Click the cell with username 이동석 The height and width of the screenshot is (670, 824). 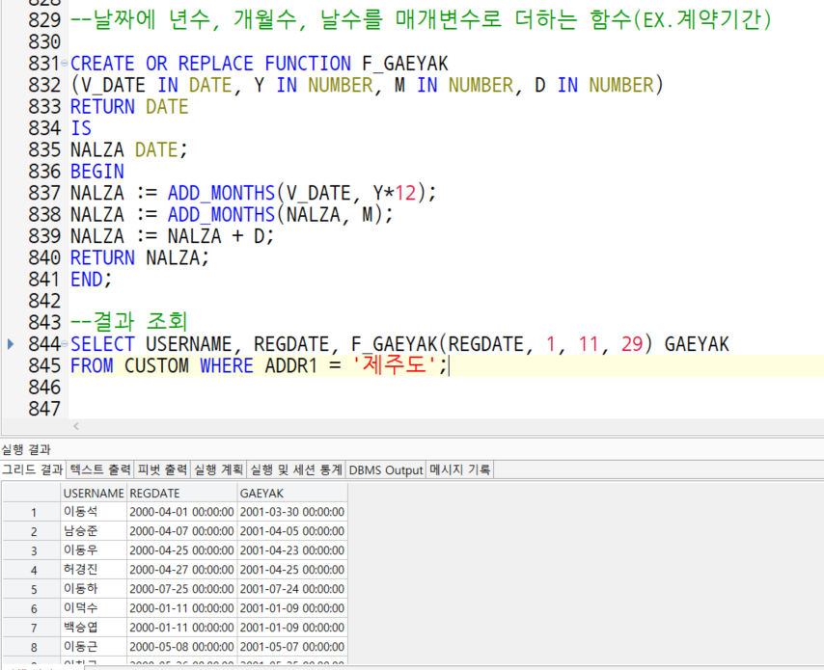point(94,512)
